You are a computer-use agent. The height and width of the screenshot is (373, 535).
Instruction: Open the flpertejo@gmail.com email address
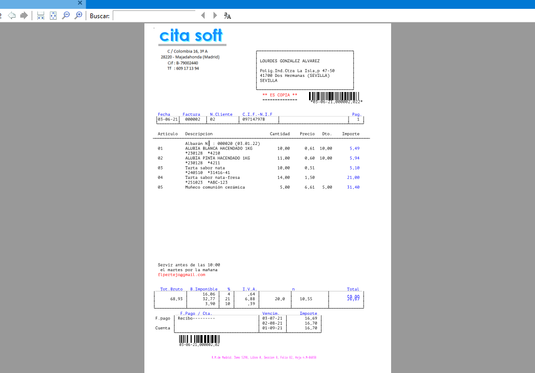click(x=181, y=275)
